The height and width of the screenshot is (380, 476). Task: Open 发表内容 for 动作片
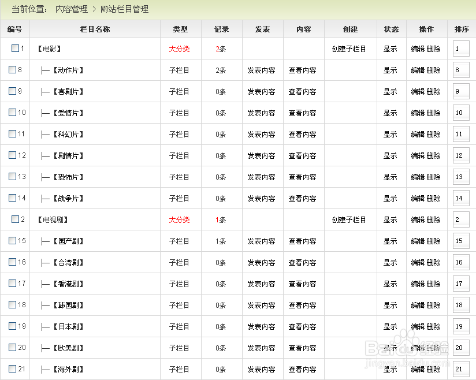click(x=261, y=70)
